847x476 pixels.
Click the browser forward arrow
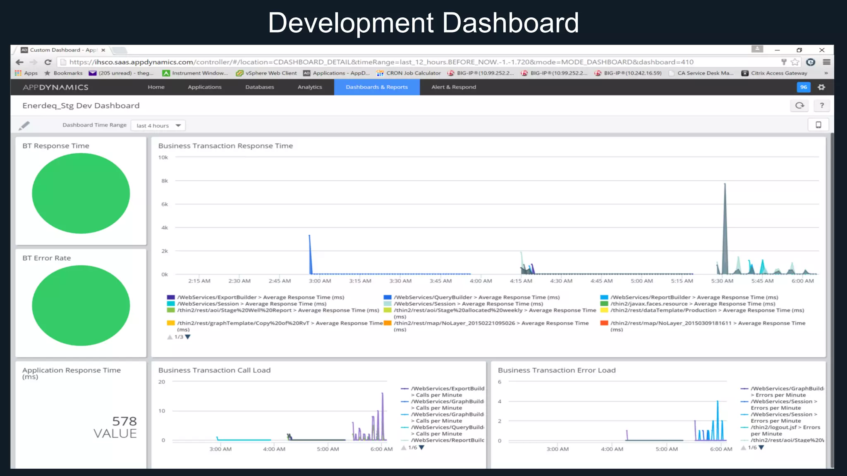[x=33, y=62]
